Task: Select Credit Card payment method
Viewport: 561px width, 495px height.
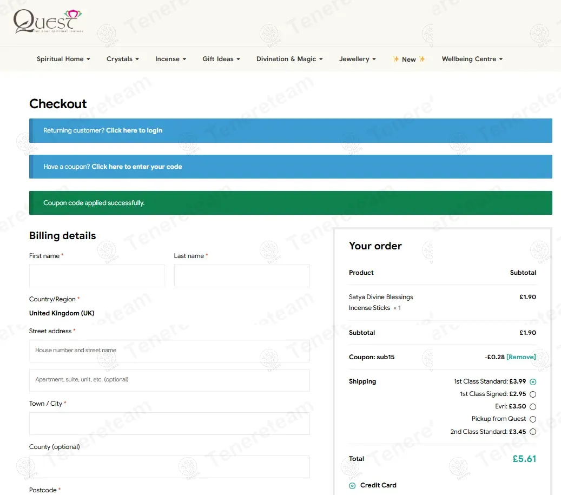Action: click(x=353, y=486)
